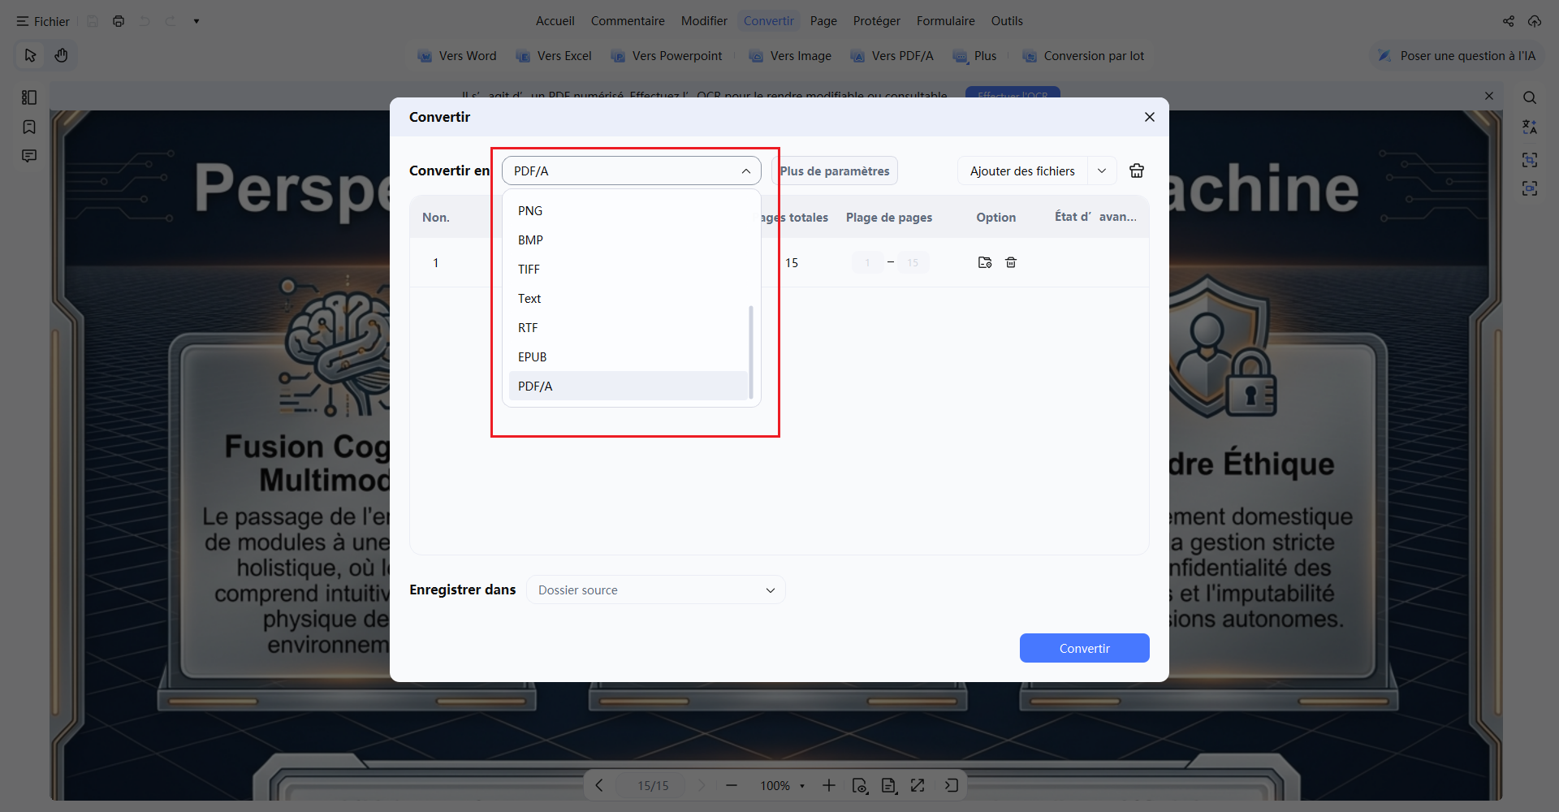Open the Dossier source dropdown
Image resolution: width=1559 pixels, height=812 pixels.
pos(656,590)
